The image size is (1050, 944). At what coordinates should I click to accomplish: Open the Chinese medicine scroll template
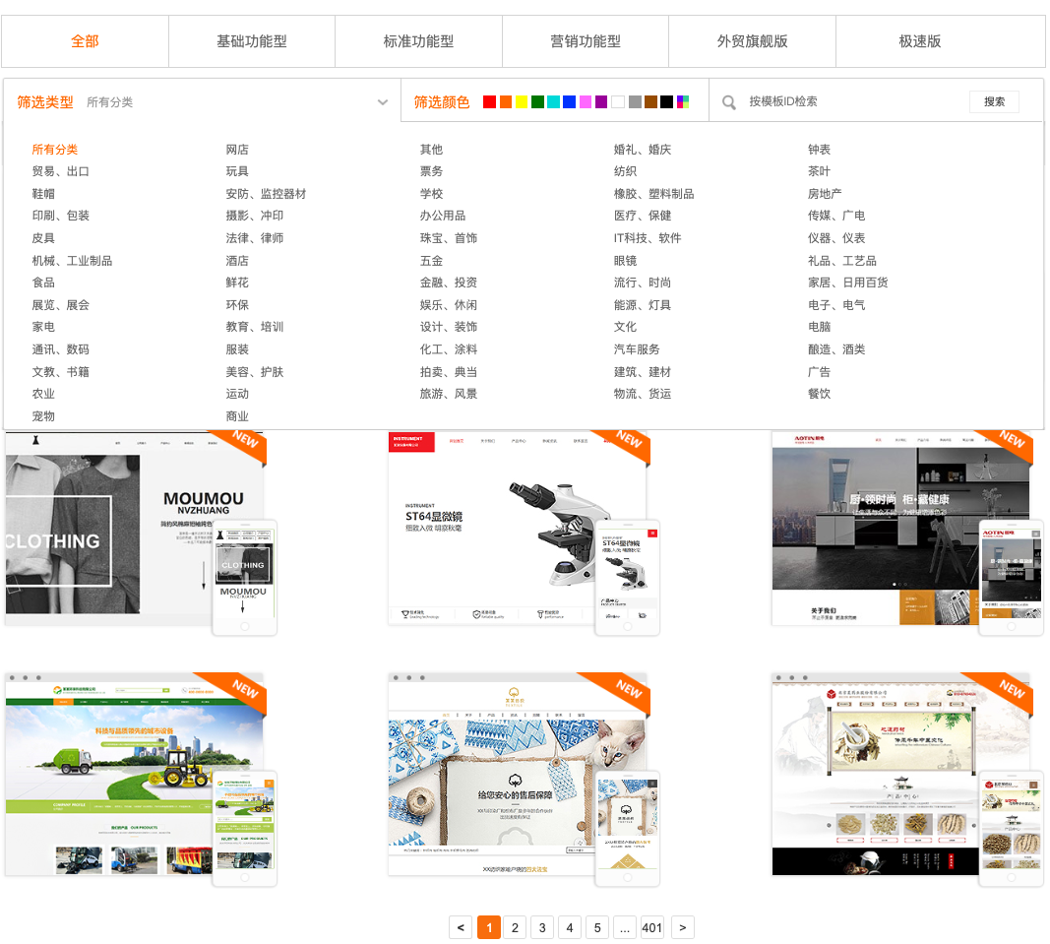click(x=907, y=780)
